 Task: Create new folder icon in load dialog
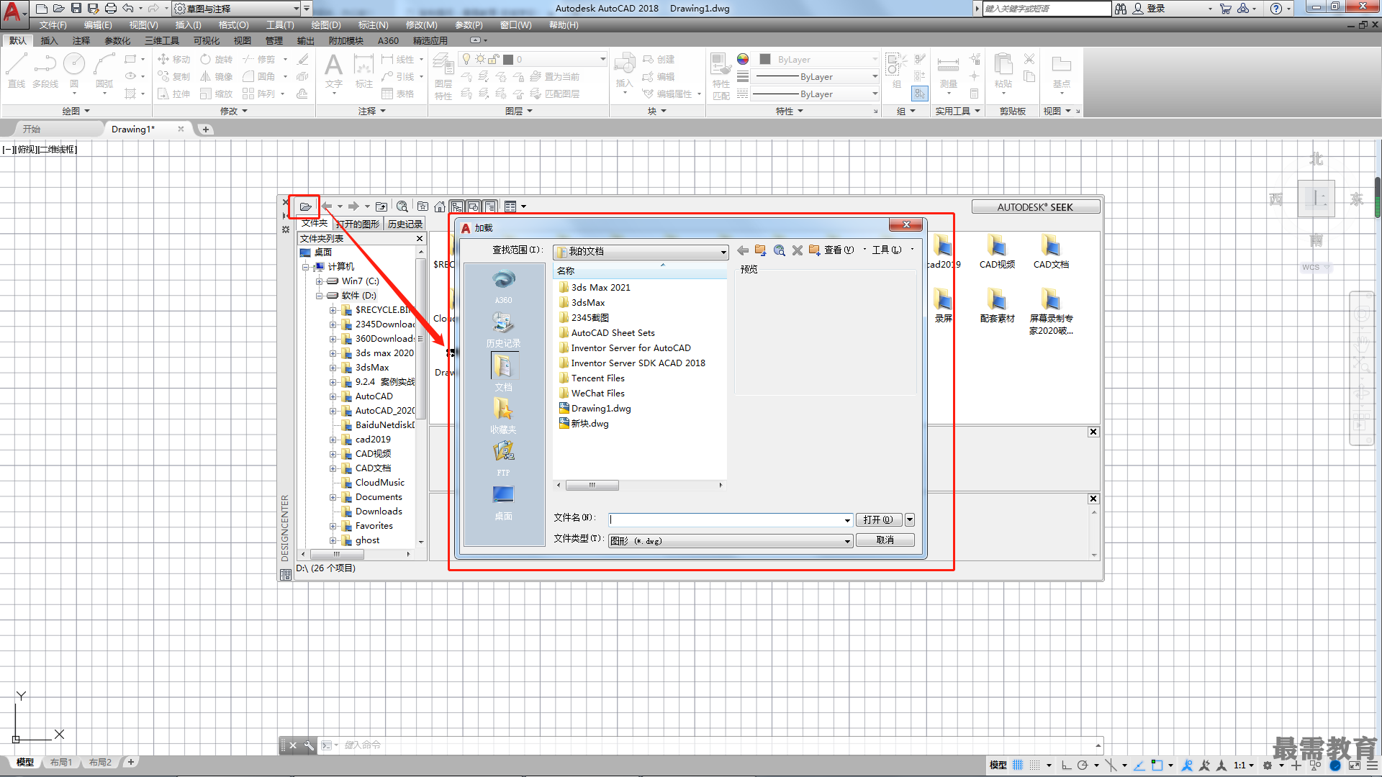pyautogui.click(x=814, y=250)
